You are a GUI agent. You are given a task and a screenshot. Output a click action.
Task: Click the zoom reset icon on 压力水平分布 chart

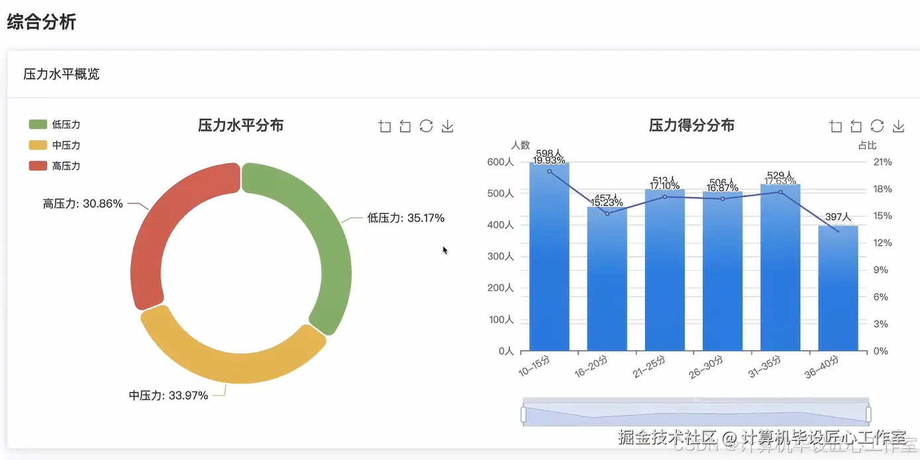coord(405,126)
